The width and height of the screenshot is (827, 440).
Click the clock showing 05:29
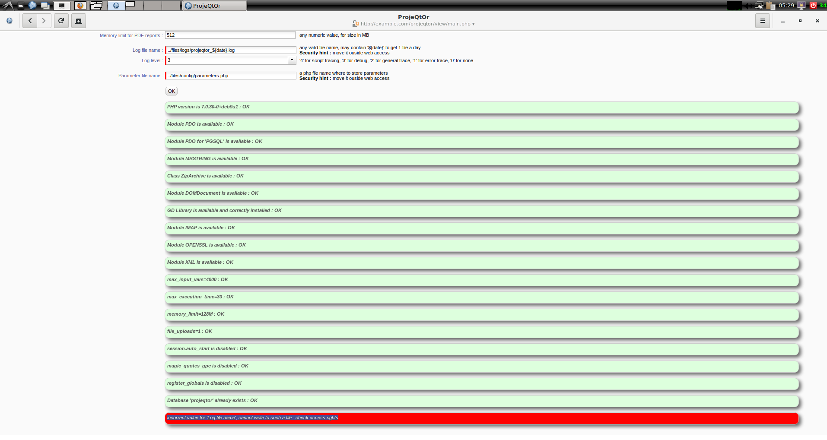(x=786, y=6)
